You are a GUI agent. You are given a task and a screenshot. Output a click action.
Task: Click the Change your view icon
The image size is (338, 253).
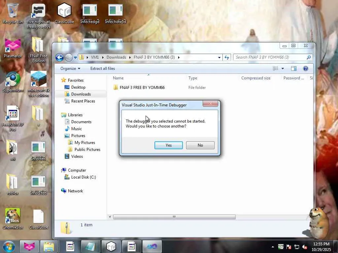[x=276, y=69]
